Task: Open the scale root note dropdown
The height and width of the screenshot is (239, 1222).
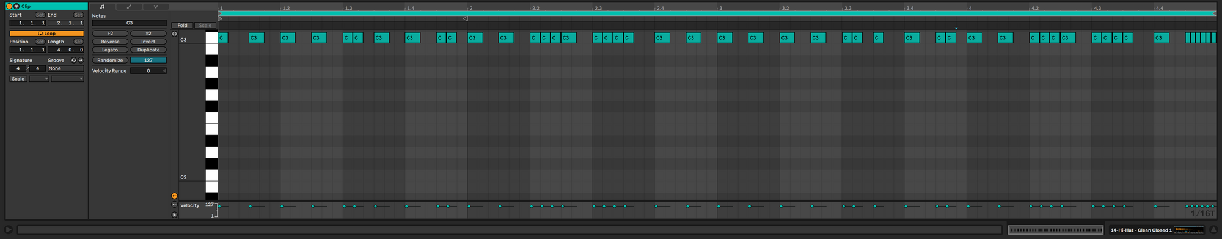Action: click(x=38, y=79)
